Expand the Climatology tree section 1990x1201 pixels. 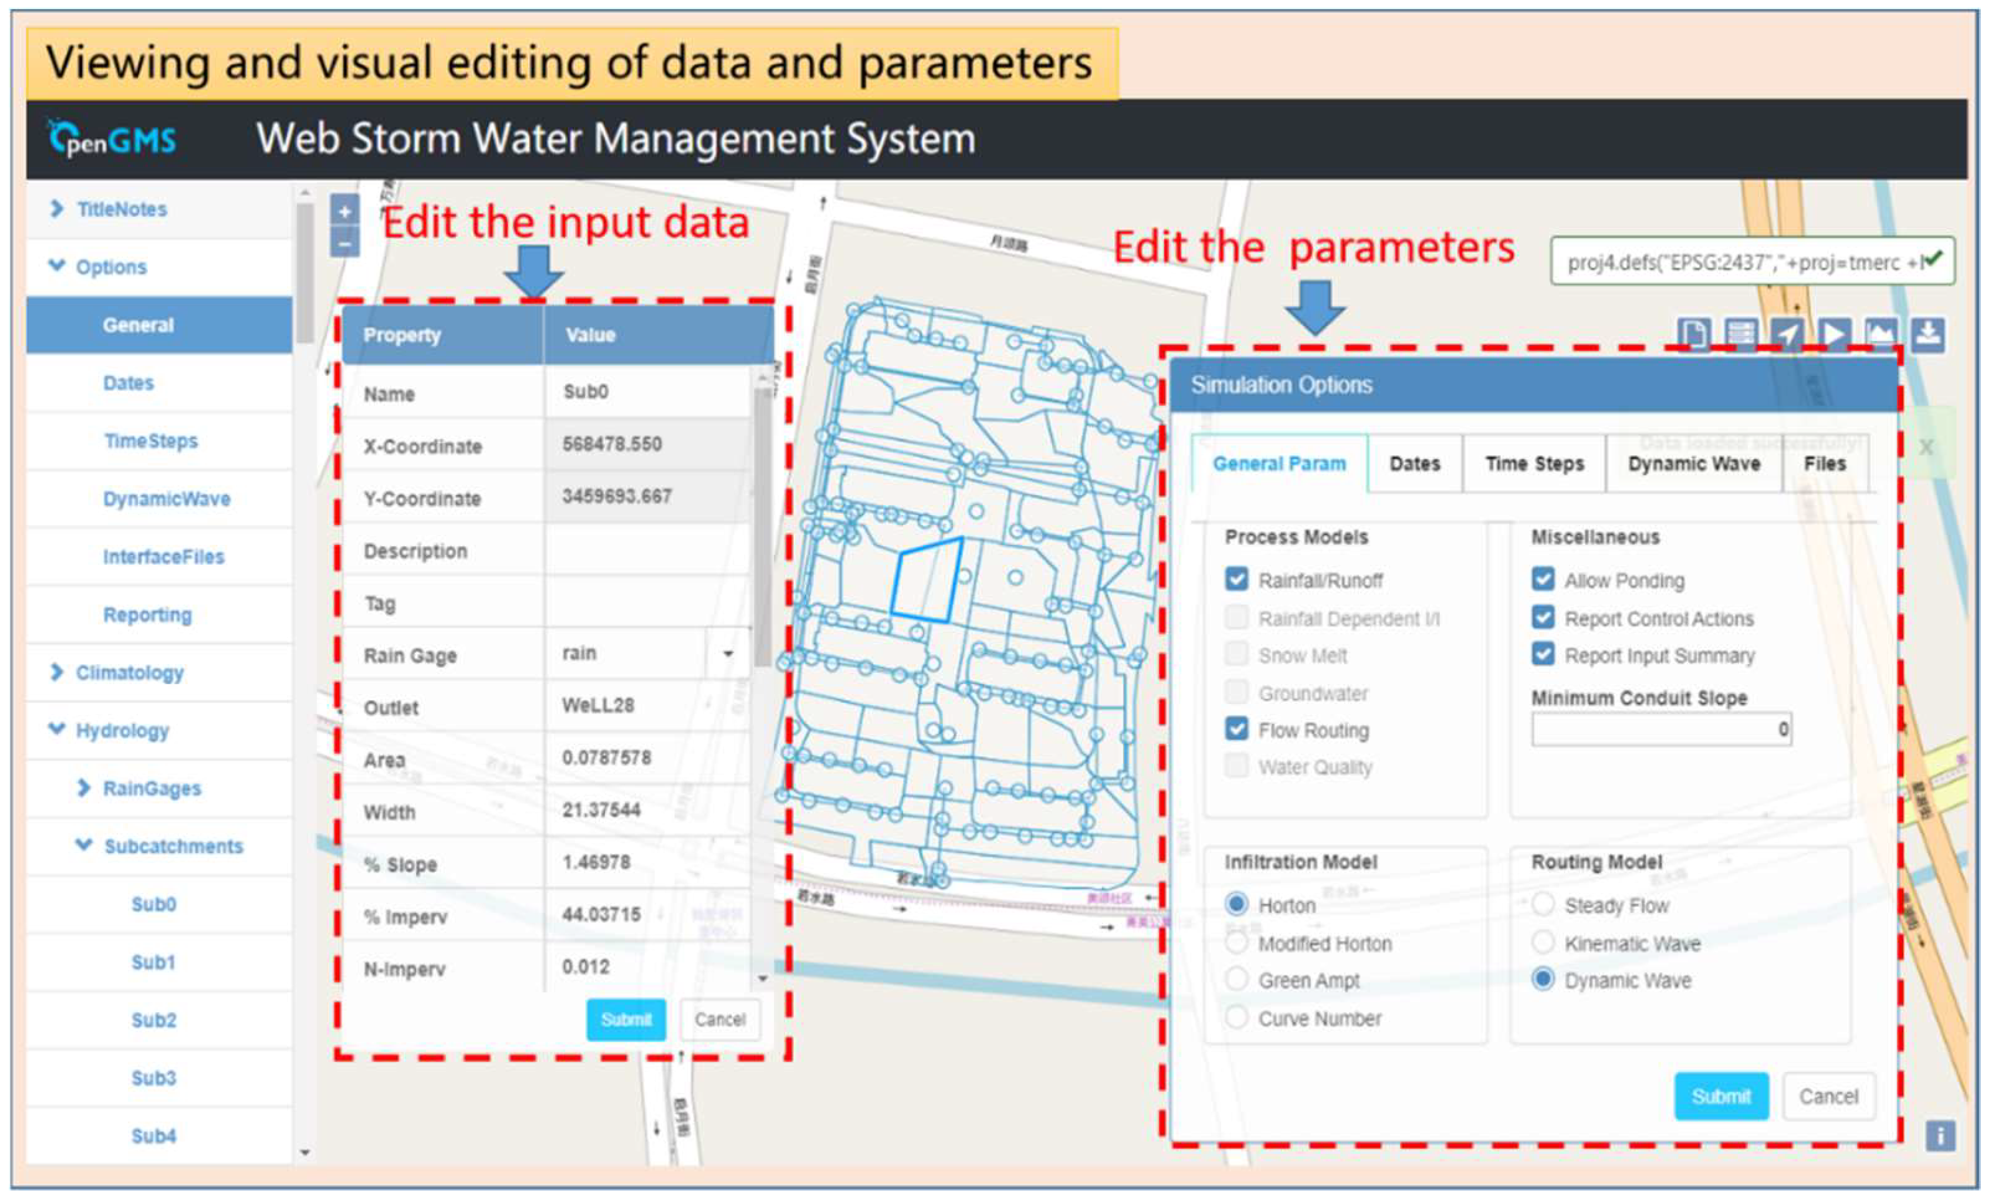pos(57,672)
